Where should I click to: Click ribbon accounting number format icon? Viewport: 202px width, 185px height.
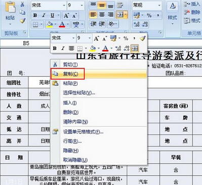pyautogui.click(x=137, y=15)
